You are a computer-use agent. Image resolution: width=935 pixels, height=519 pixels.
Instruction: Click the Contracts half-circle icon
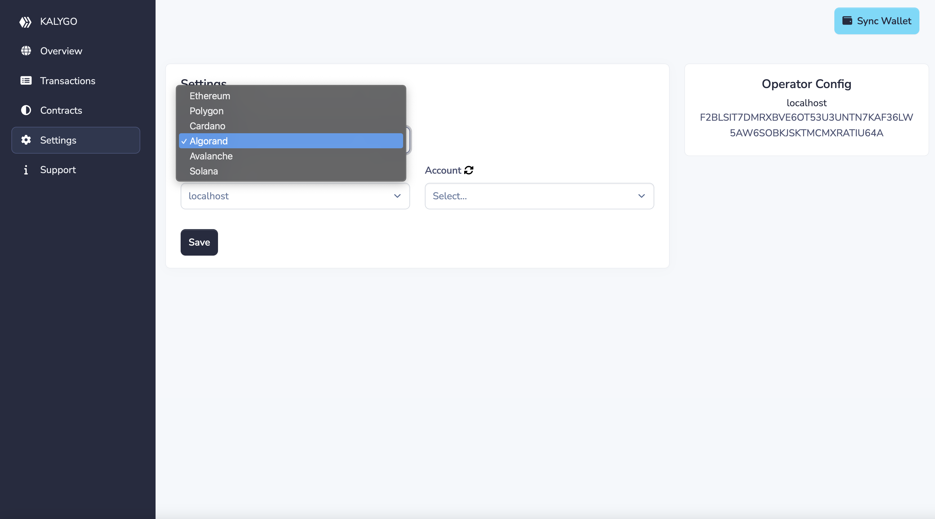click(26, 110)
